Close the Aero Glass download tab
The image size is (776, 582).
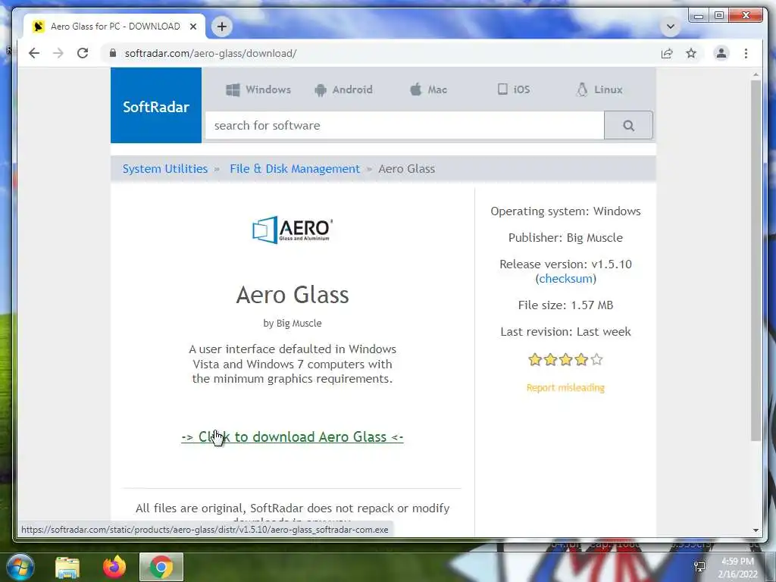pyautogui.click(x=193, y=27)
